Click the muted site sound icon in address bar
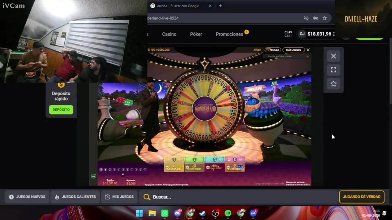 pos(306,18)
